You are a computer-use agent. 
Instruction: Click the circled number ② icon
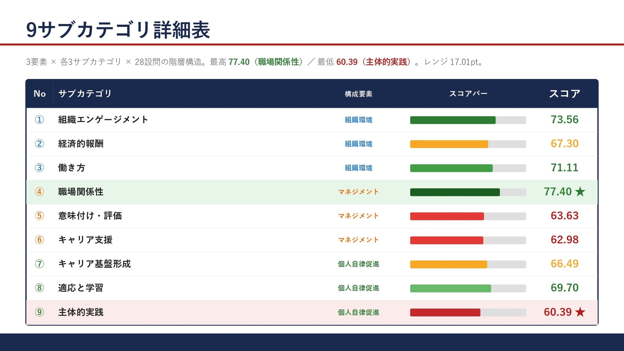coord(39,144)
